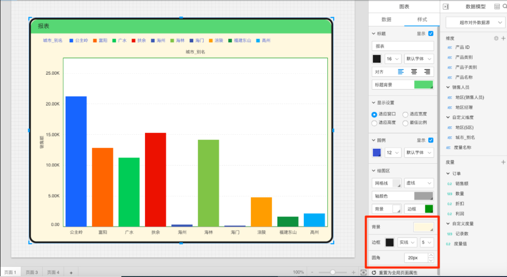Toggle the 标题 显示 checkbox
507x277 pixels.
tap(431, 33)
